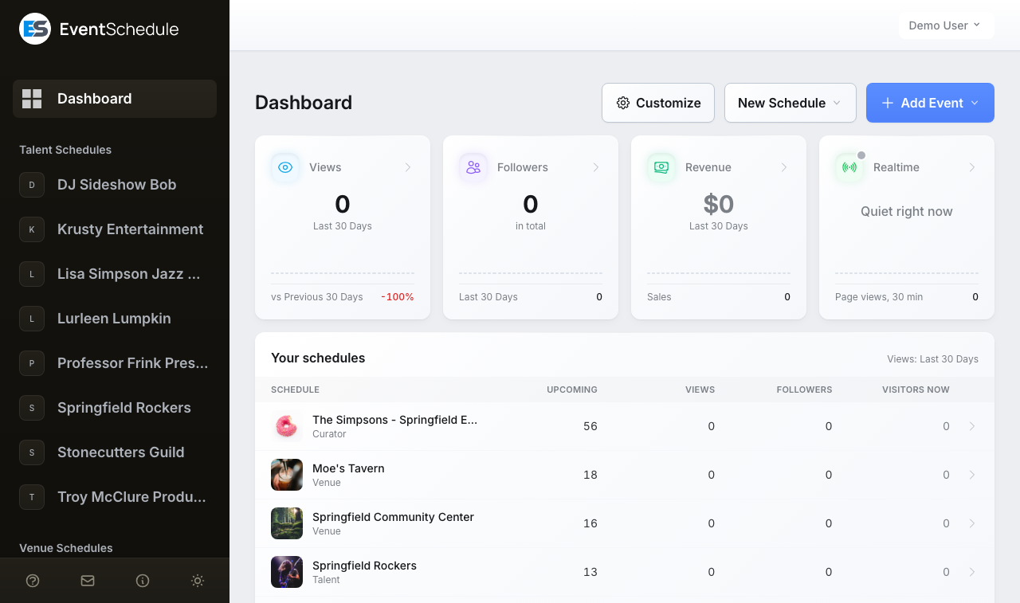Open Stonecutters Guild schedule
This screenshot has height=603, width=1020.
[x=115, y=452]
